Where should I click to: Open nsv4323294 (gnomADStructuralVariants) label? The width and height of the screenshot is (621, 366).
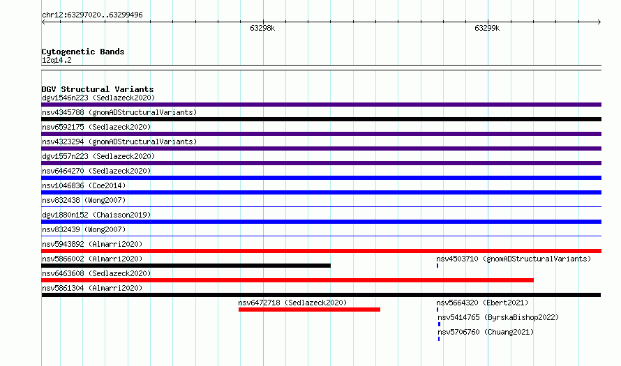click(119, 142)
